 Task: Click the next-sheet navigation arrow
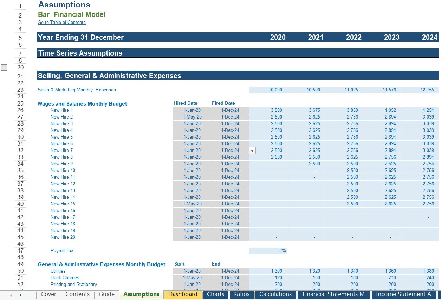[21, 295]
